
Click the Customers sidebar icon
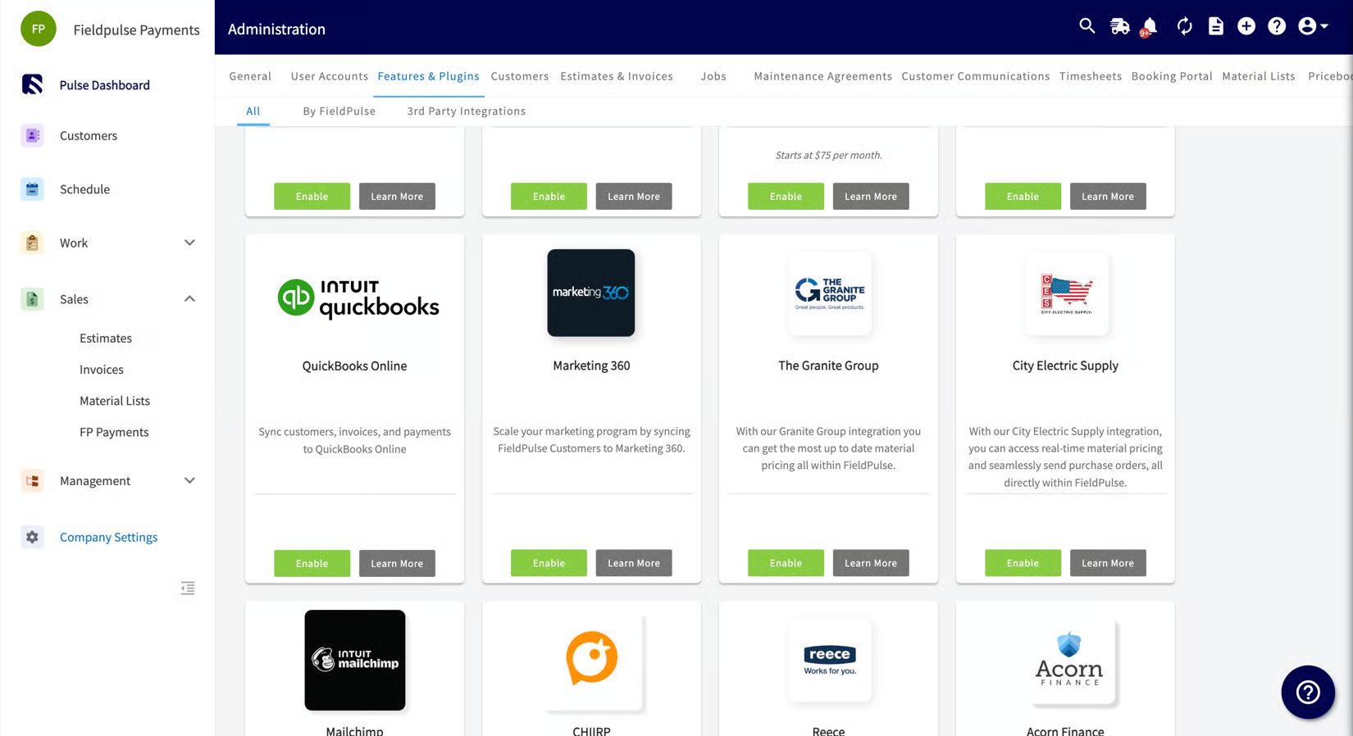tap(32, 135)
